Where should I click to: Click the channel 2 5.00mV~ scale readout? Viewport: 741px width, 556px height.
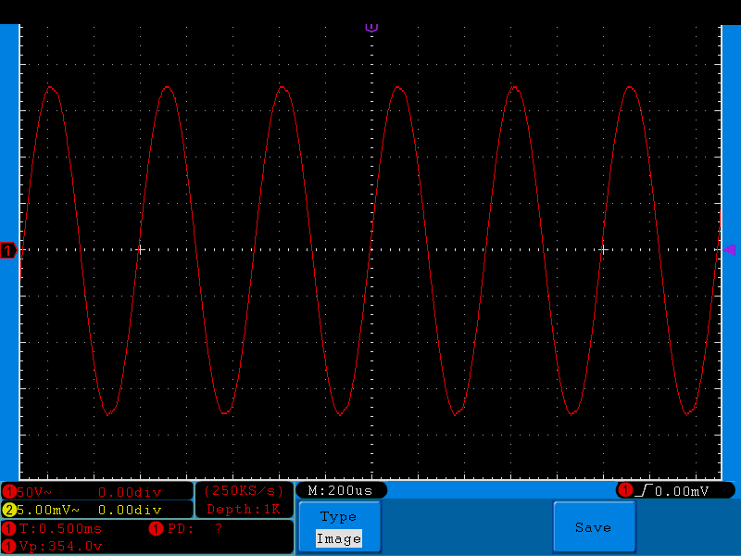[x=48, y=511]
